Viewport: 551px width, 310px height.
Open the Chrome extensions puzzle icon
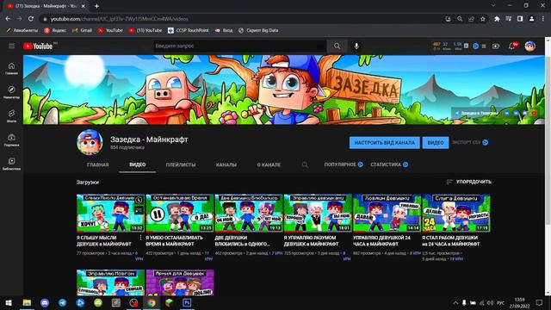click(497, 19)
